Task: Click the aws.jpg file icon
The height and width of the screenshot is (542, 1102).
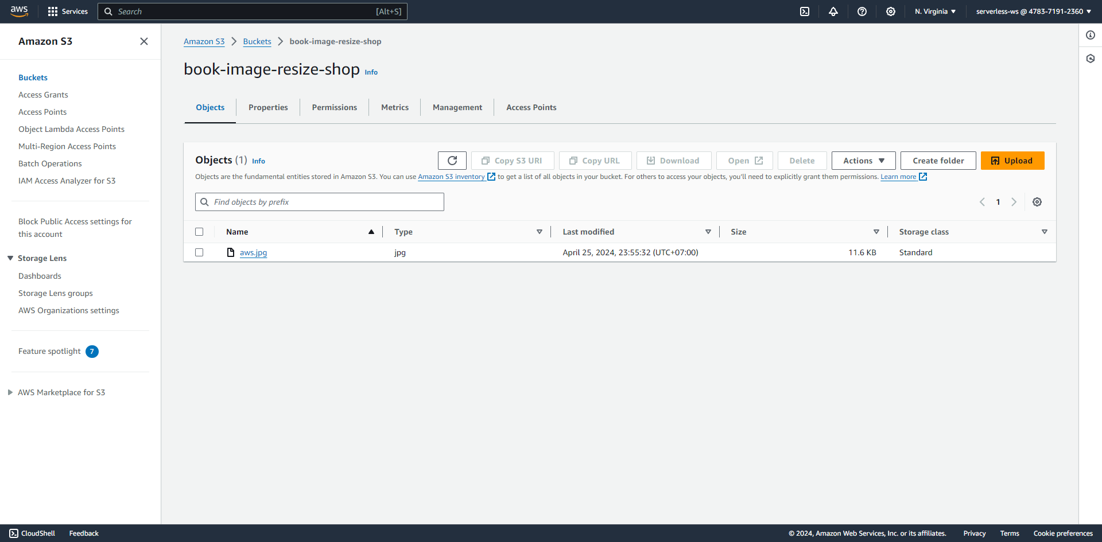Action: coord(231,252)
